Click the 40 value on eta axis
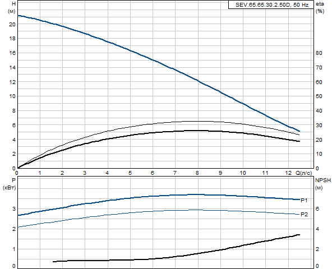This screenshot has width=332, height=269. click(x=319, y=111)
